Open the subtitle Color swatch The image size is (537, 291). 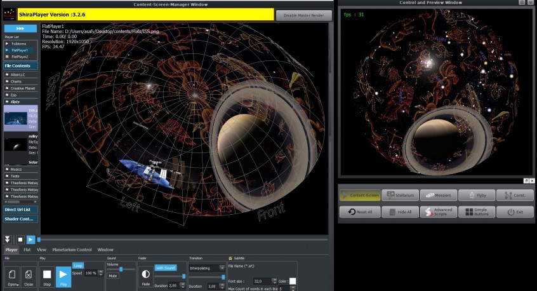[x=293, y=281]
